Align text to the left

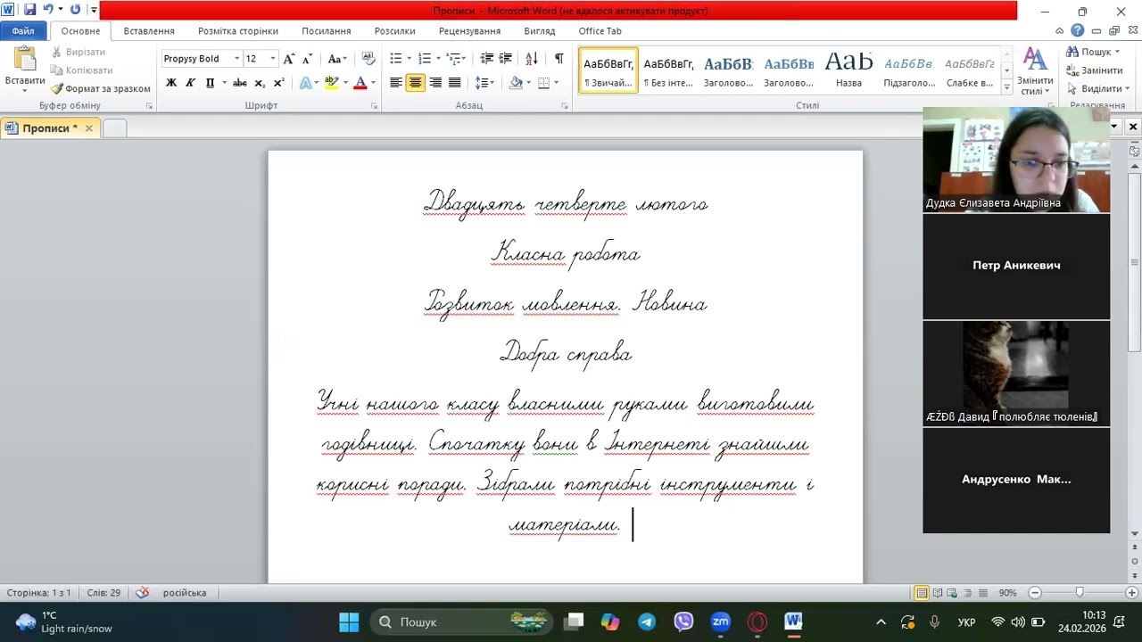[x=396, y=83]
